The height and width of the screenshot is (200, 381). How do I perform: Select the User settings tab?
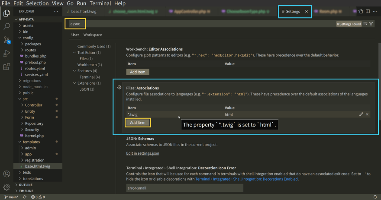coord(75,35)
